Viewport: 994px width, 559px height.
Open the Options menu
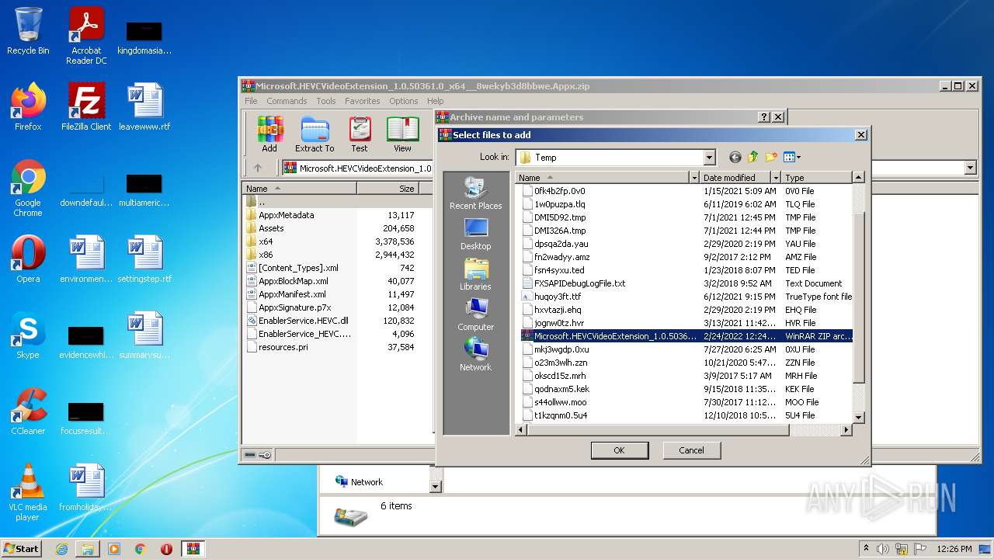pos(404,101)
